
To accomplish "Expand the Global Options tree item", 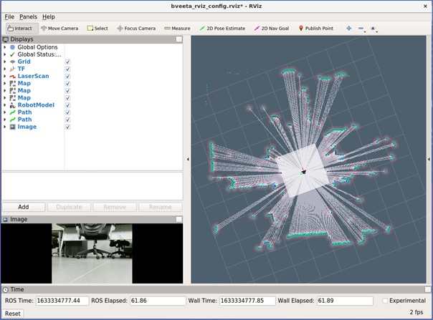I will point(5,47).
